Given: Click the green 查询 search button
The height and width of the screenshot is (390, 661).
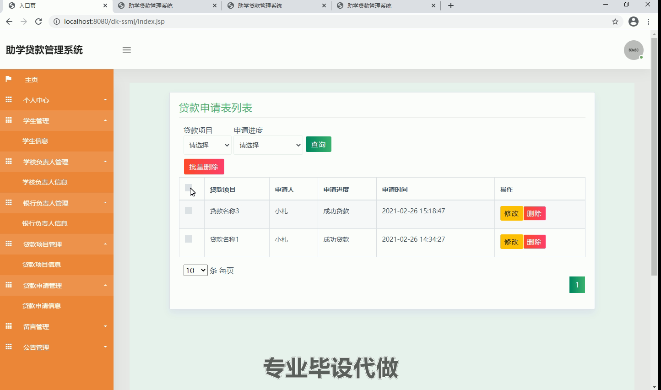Looking at the screenshot, I should point(319,144).
